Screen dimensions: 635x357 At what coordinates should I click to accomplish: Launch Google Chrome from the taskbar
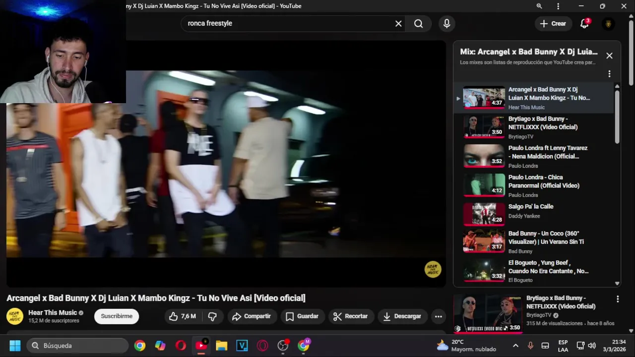pyautogui.click(x=140, y=346)
